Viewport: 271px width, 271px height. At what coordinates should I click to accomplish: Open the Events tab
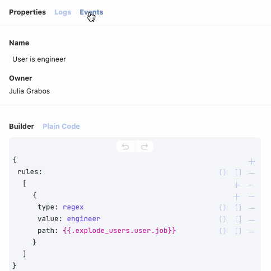click(x=91, y=12)
